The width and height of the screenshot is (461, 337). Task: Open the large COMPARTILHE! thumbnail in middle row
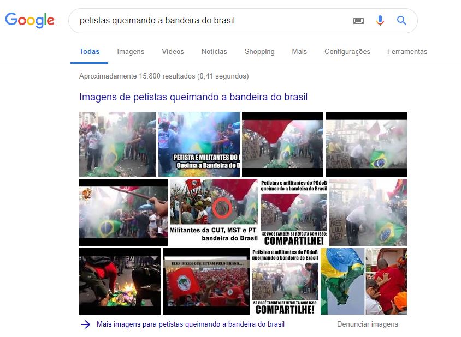coord(294,212)
